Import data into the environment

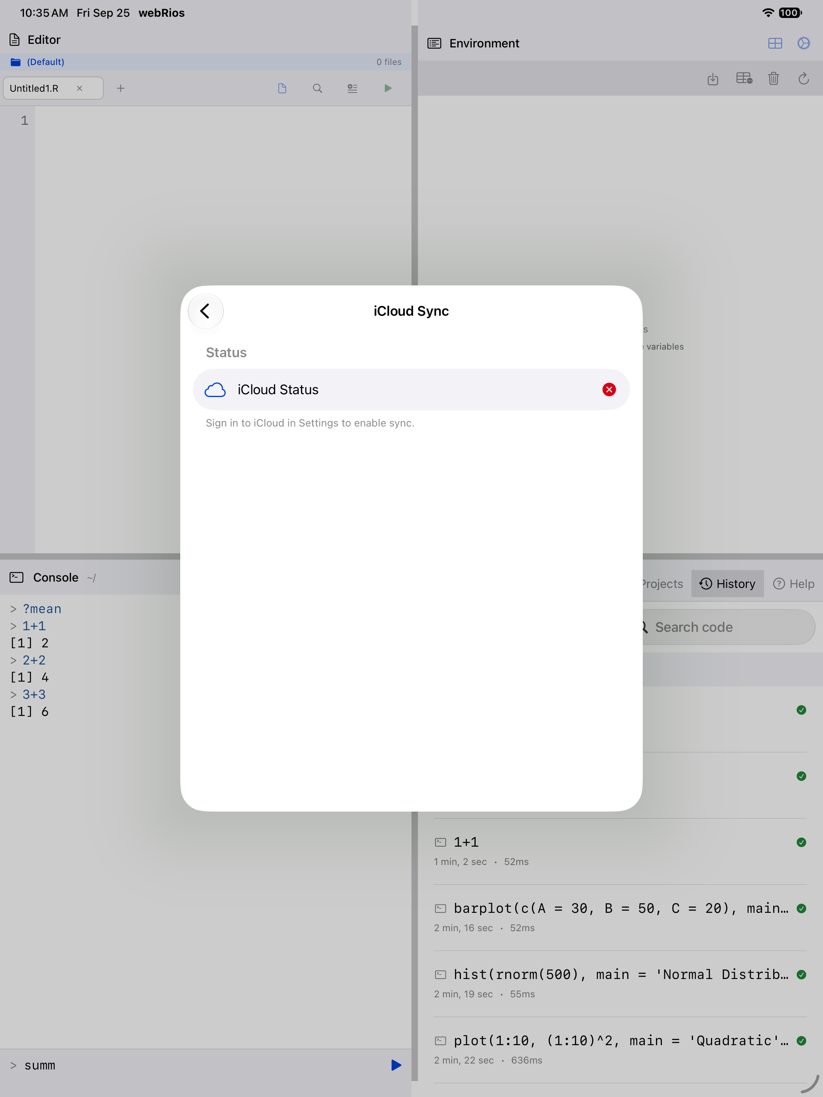point(713,79)
